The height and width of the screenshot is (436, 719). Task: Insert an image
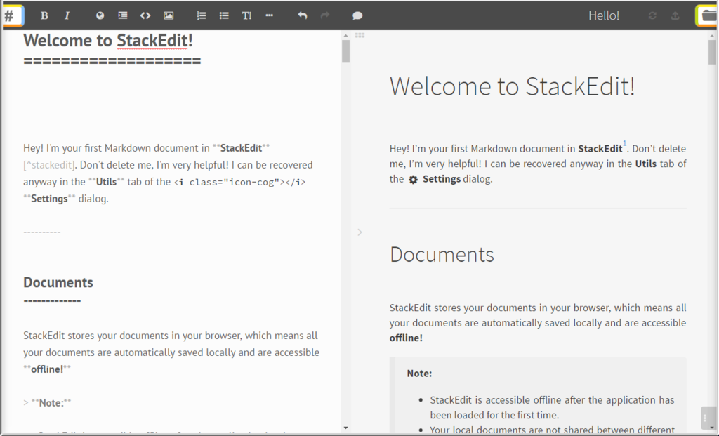(x=169, y=15)
